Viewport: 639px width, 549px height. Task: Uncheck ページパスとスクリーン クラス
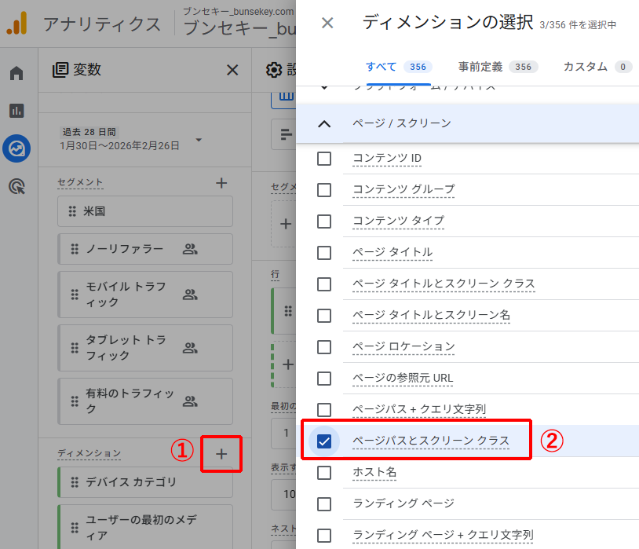[324, 441]
